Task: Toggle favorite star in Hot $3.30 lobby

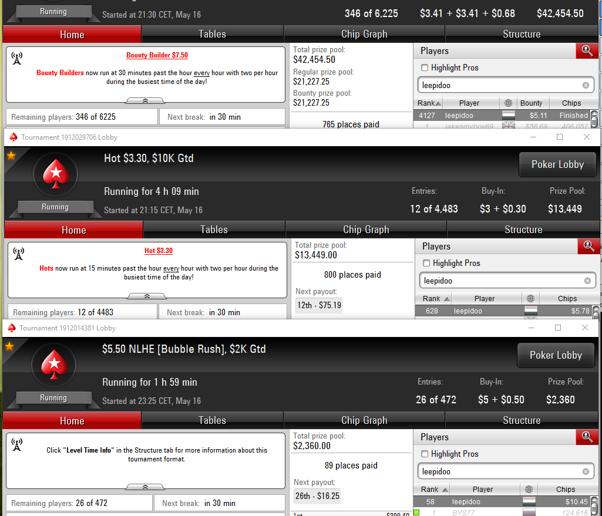Action: click(x=11, y=156)
